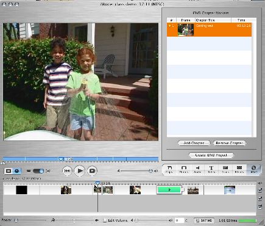Screen dimensions: 265x226
Task: Click Create iDVD Project
Action: (211, 155)
